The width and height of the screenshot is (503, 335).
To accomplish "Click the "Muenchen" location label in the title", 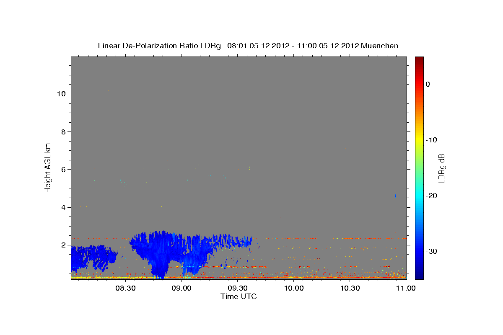I will coord(380,46).
